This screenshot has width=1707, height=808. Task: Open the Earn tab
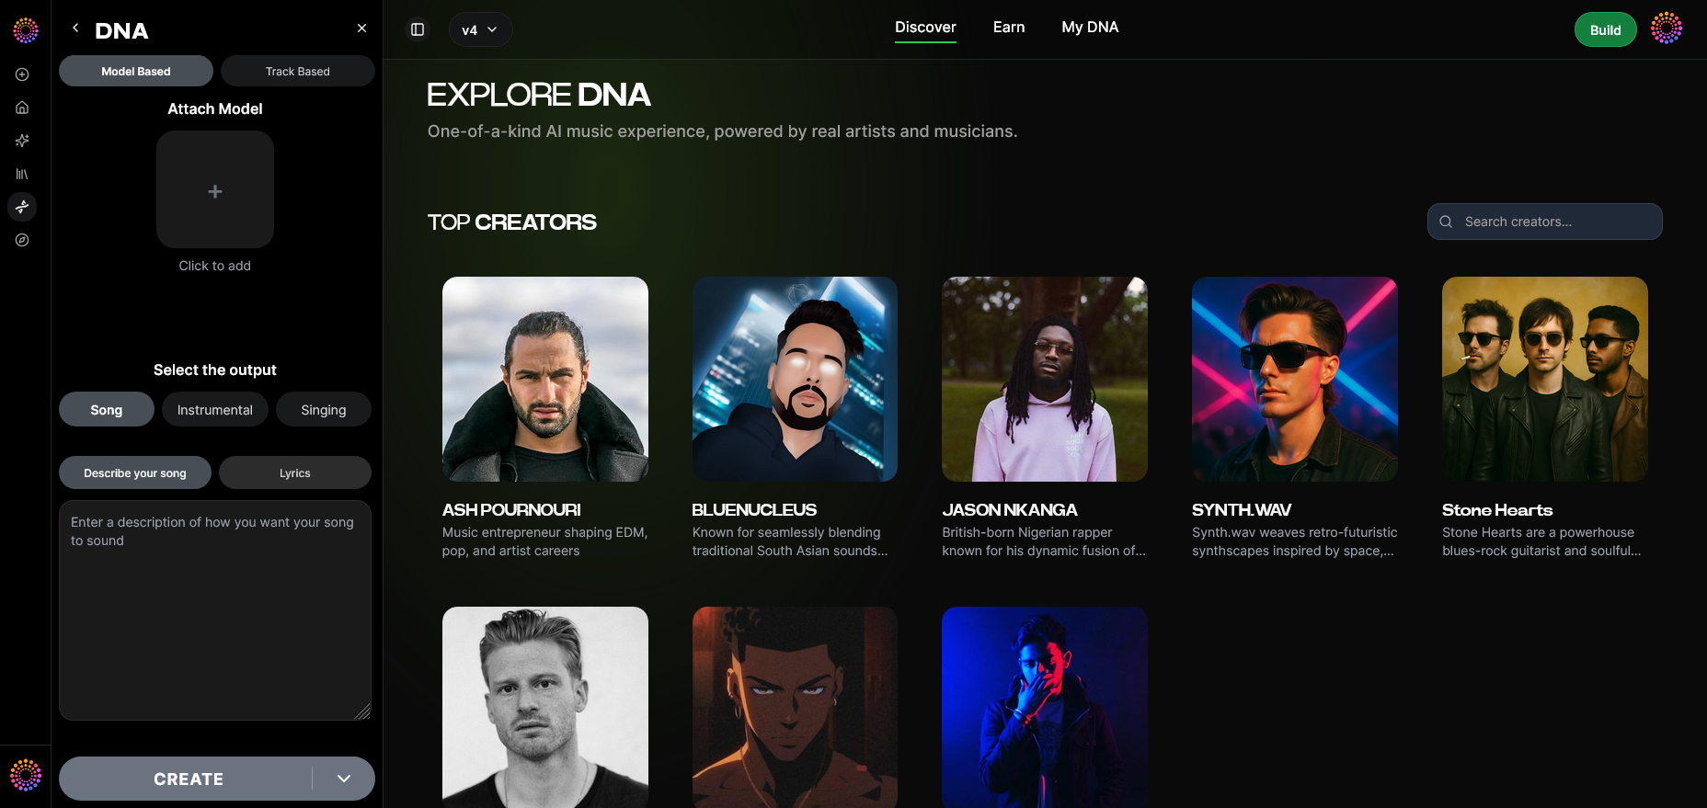pyautogui.click(x=1009, y=28)
